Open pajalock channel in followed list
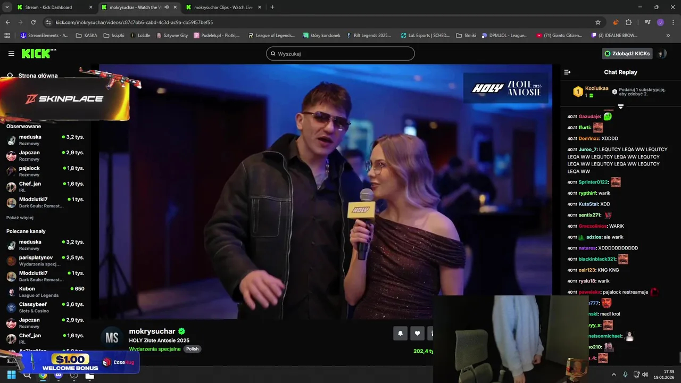The width and height of the screenshot is (681, 383). point(45,171)
